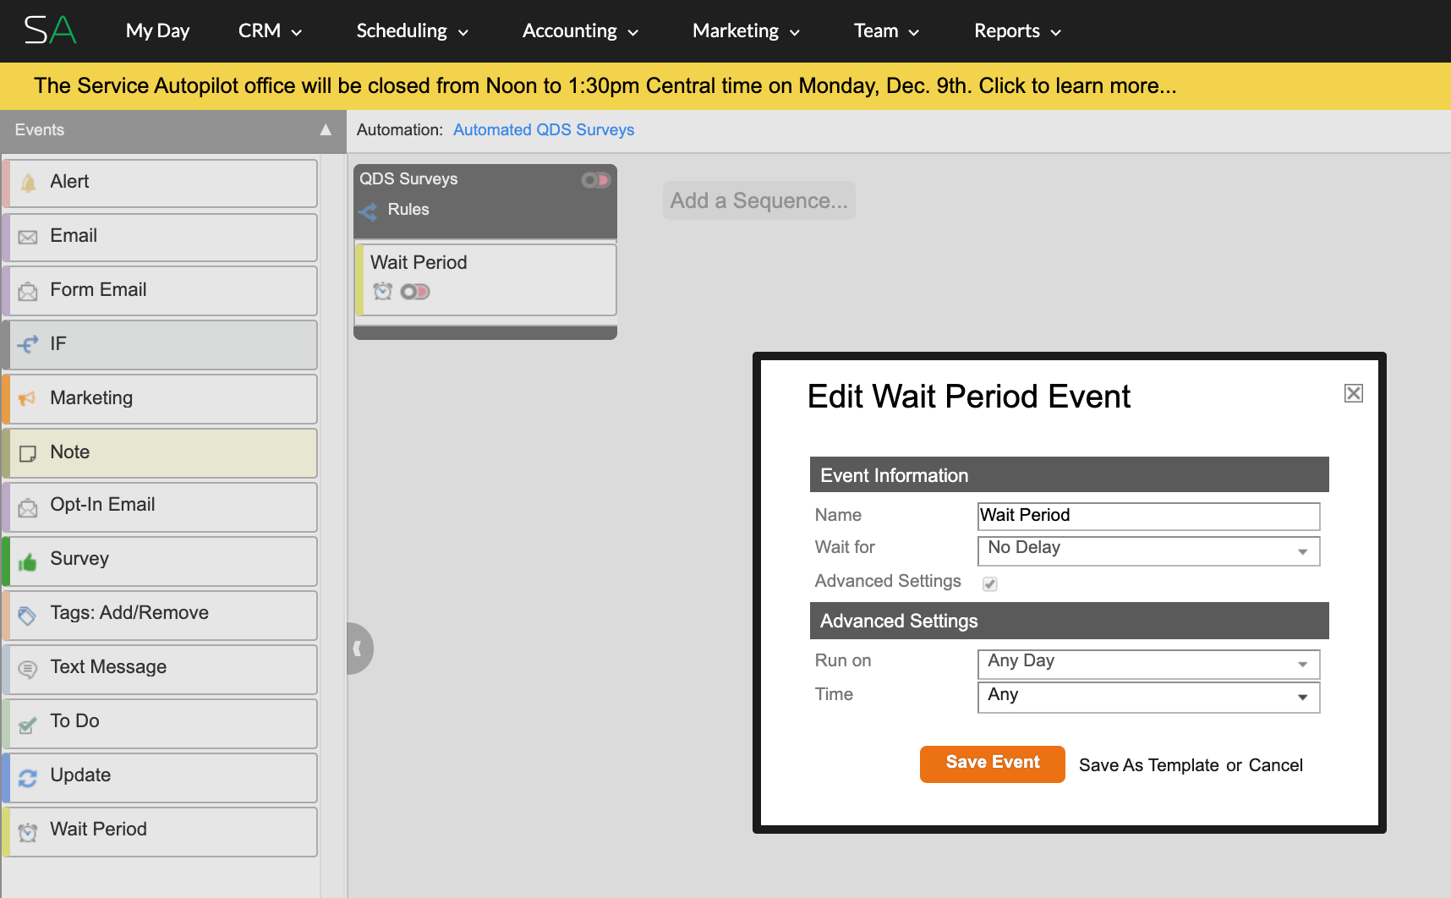Open the Automated QDS Surveys link
1451x898 pixels.
[544, 129]
